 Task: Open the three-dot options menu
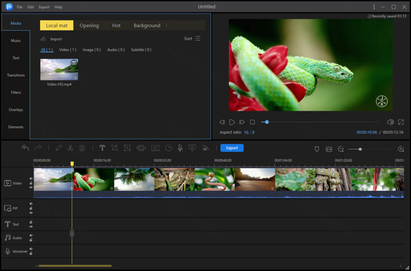pyautogui.click(x=374, y=7)
